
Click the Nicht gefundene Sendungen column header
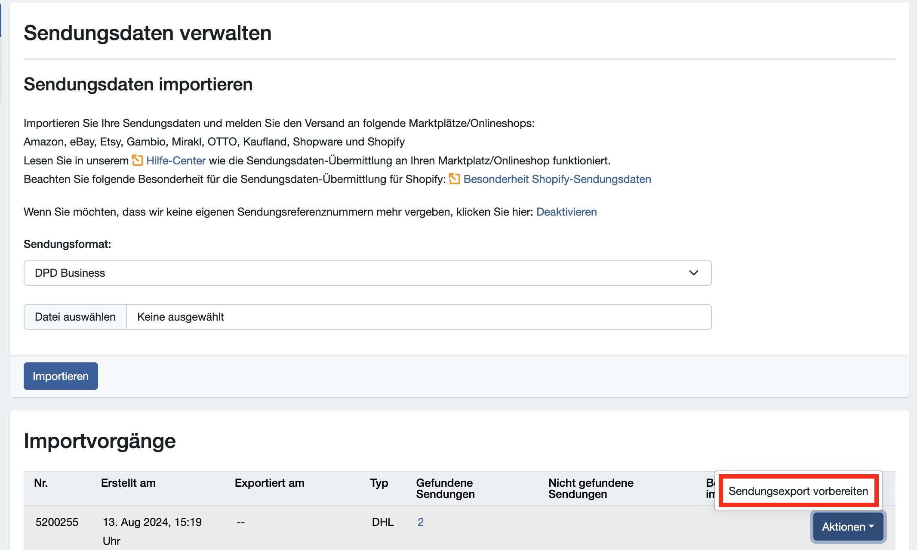click(591, 488)
